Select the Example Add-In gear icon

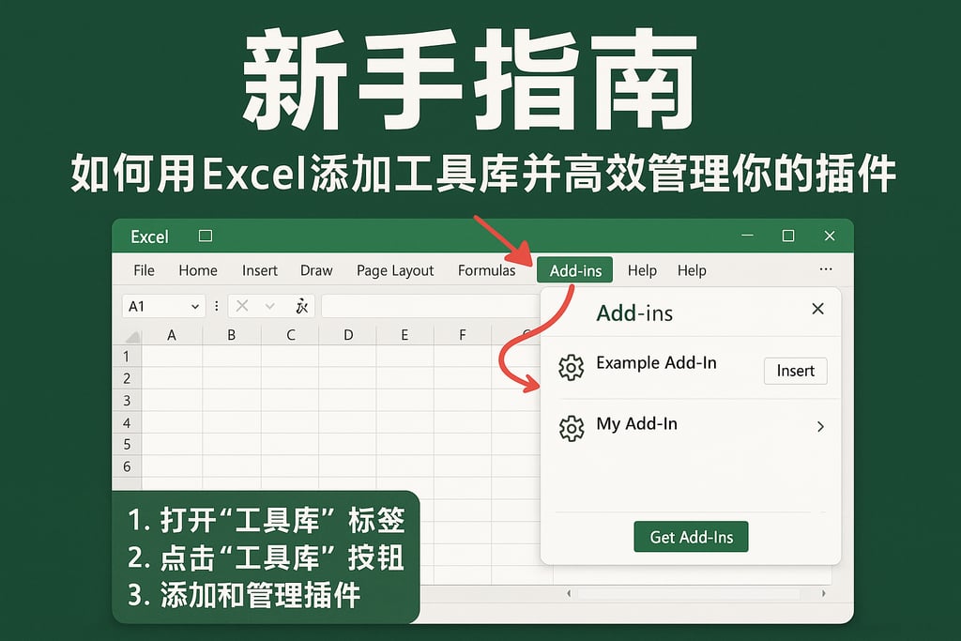tap(572, 368)
